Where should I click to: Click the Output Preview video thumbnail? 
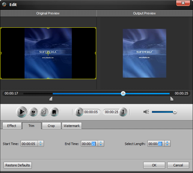click(x=144, y=53)
